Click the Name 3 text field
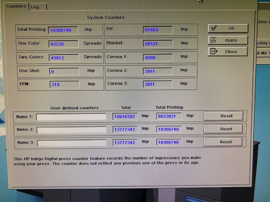The width and height of the screenshot is (270, 202). [72, 143]
